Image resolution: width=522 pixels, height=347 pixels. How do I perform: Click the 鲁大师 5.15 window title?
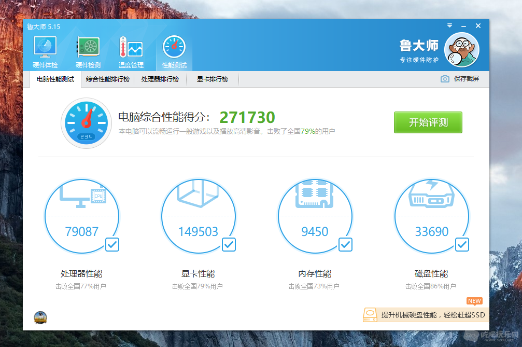point(44,26)
